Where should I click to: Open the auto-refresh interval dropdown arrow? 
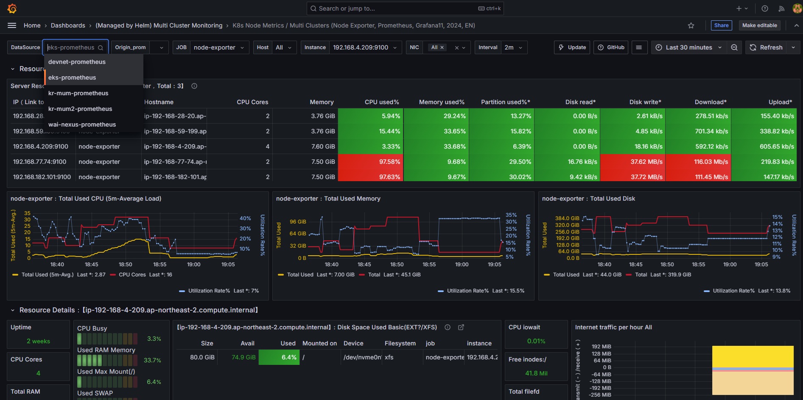click(793, 47)
